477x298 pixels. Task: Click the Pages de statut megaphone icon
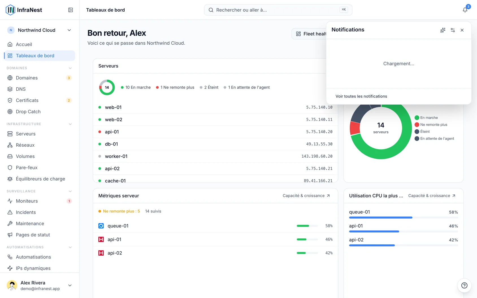click(x=10, y=235)
